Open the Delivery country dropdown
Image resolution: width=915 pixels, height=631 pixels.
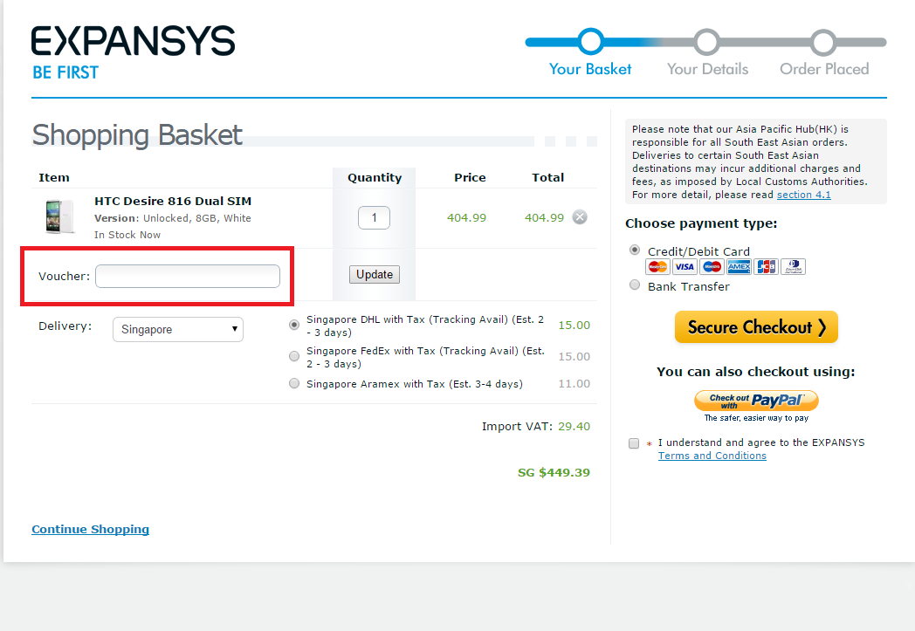pos(178,330)
